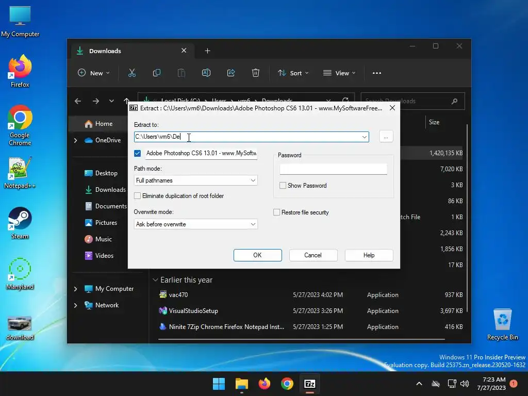Click Cancel in the Extract dialog
Image resolution: width=528 pixels, height=396 pixels.
313,255
